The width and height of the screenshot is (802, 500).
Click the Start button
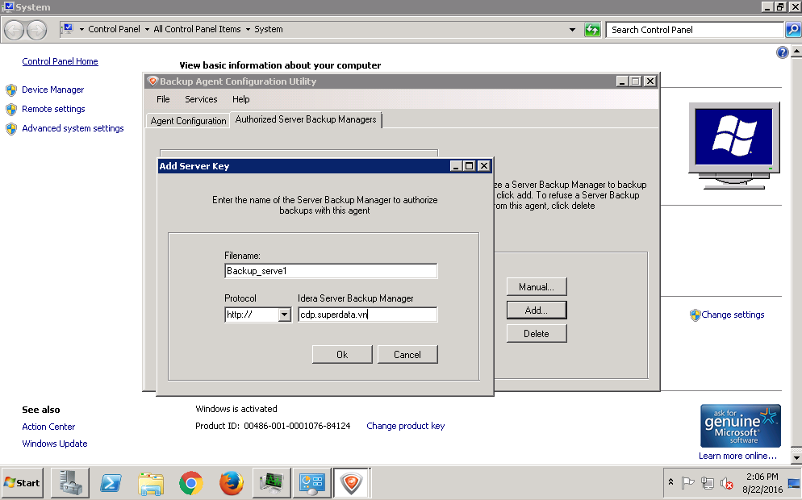click(22, 482)
